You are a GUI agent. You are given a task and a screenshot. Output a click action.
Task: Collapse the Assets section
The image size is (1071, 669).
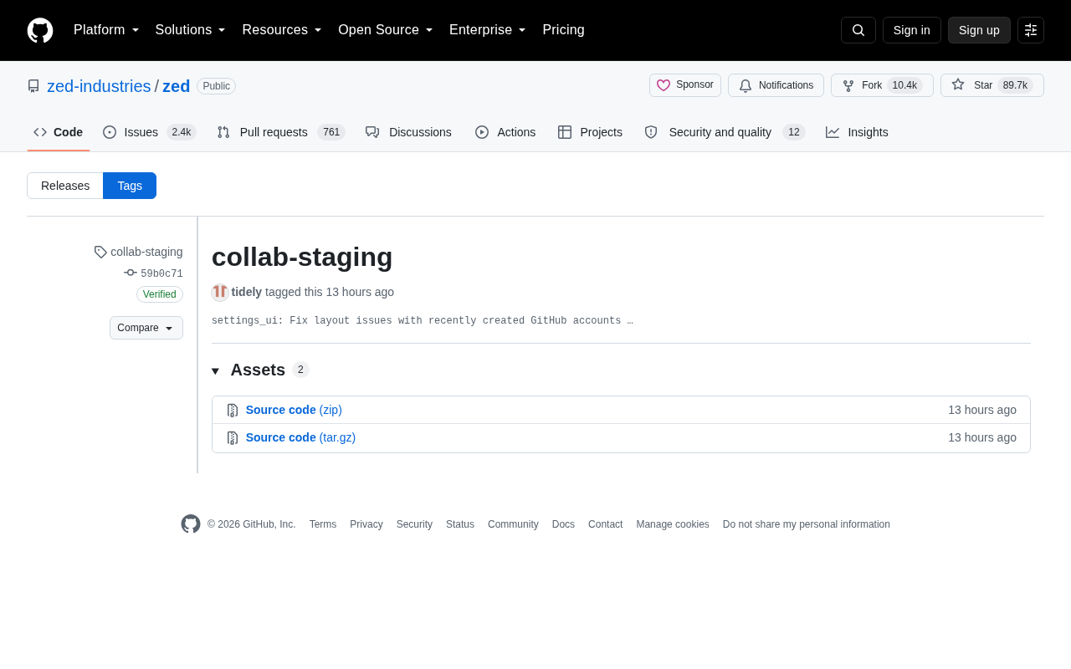[x=260, y=370]
